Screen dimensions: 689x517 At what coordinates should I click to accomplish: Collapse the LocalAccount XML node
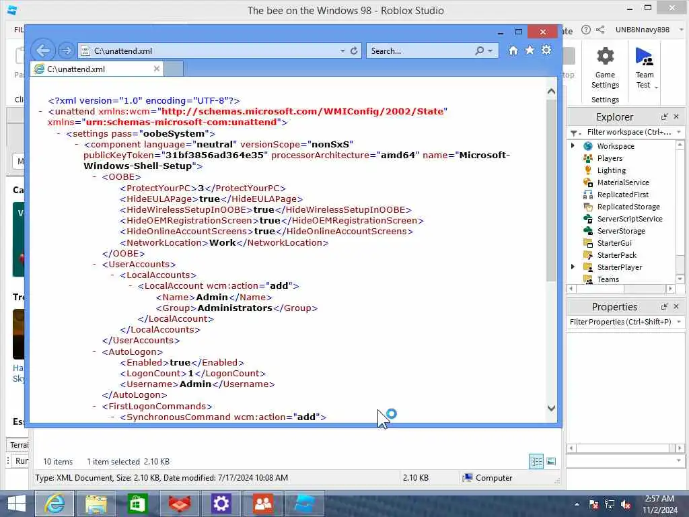pyautogui.click(x=130, y=285)
